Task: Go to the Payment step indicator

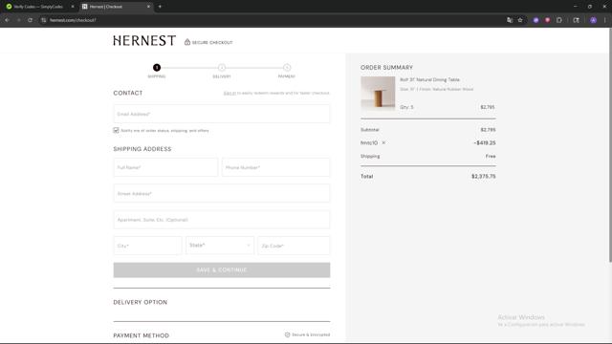Action: coord(287,68)
